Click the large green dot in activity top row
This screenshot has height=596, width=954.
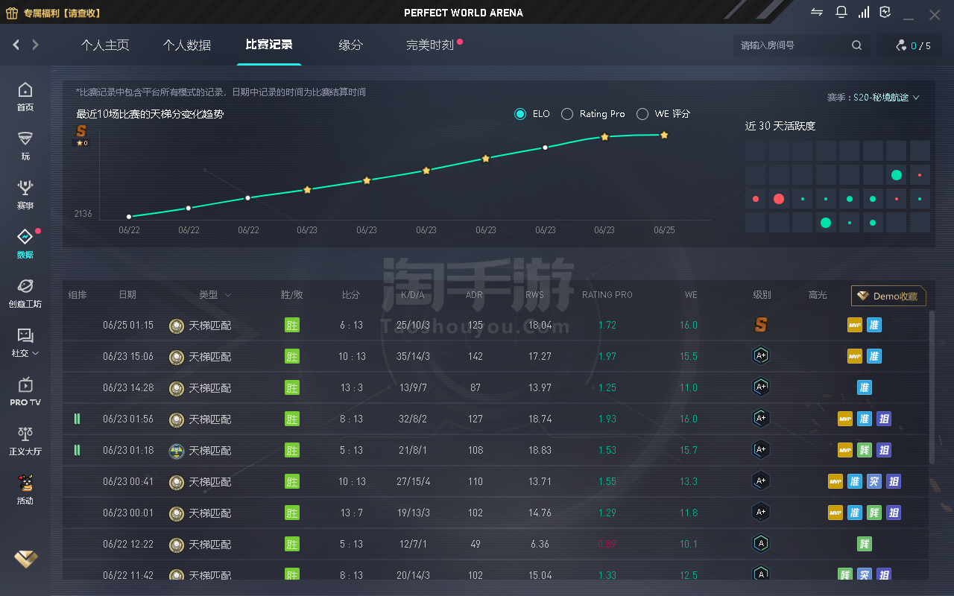897,176
